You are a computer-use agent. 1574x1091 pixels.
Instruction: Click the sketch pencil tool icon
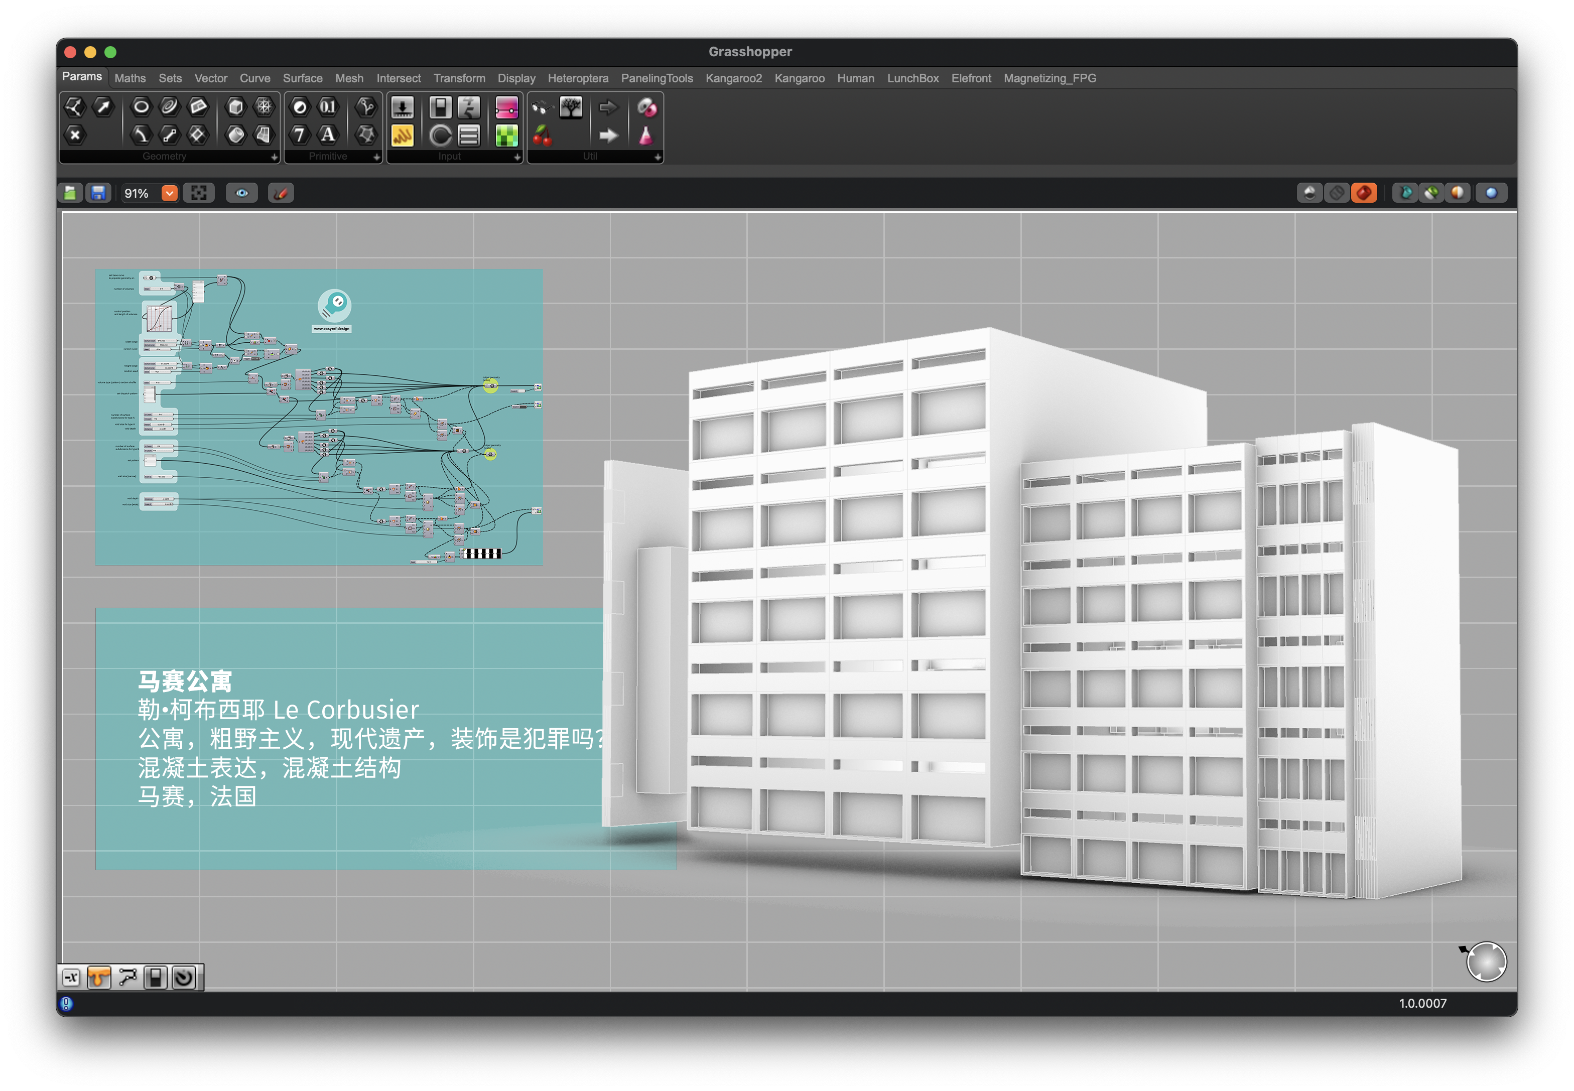(x=281, y=193)
